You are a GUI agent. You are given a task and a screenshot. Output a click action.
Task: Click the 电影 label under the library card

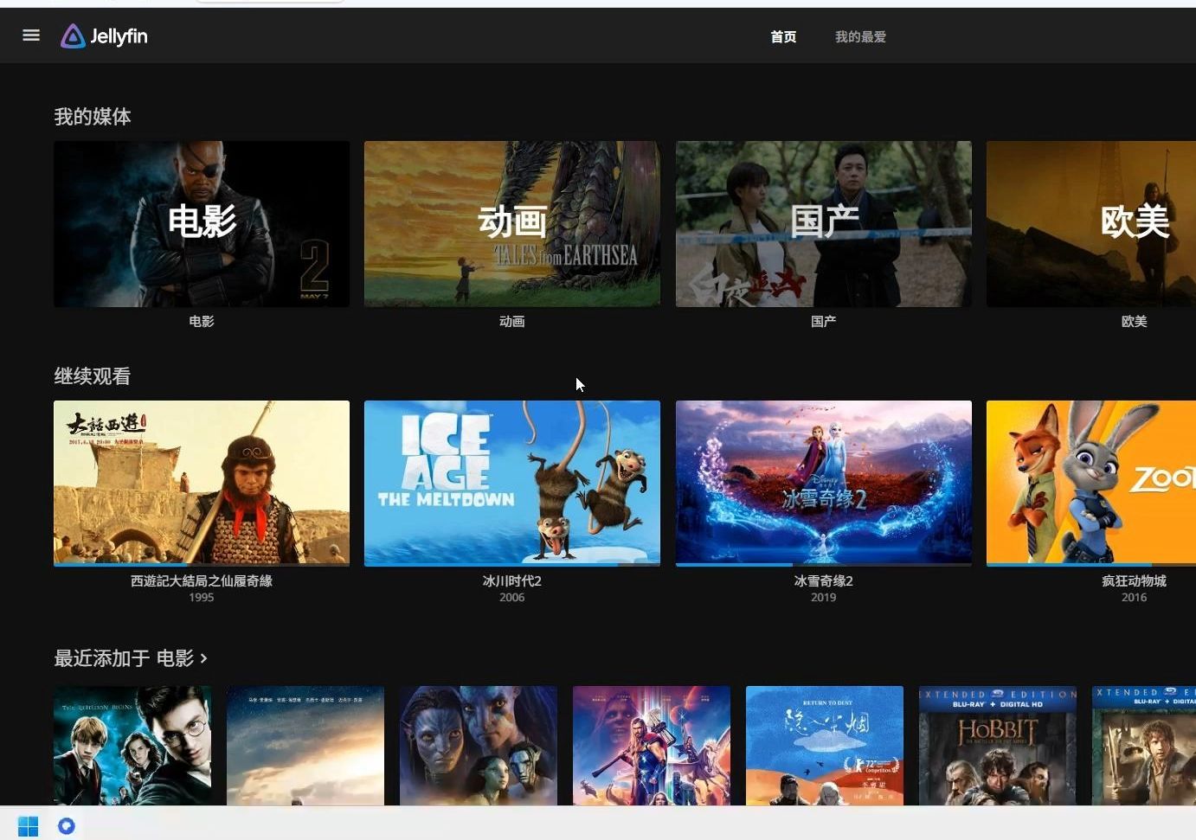coord(202,321)
